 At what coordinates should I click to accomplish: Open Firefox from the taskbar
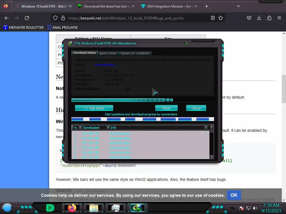tap(72, 208)
